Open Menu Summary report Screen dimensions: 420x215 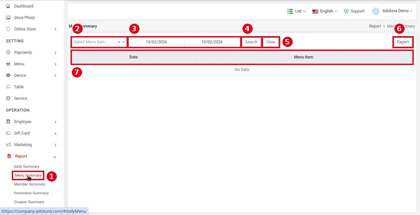click(x=28, y=175)
